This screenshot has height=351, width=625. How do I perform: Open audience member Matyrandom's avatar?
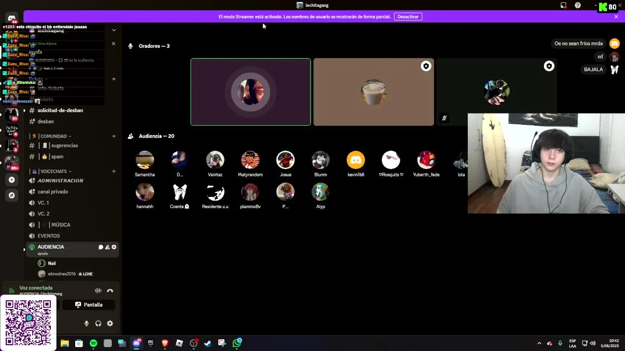pos(250,160)
